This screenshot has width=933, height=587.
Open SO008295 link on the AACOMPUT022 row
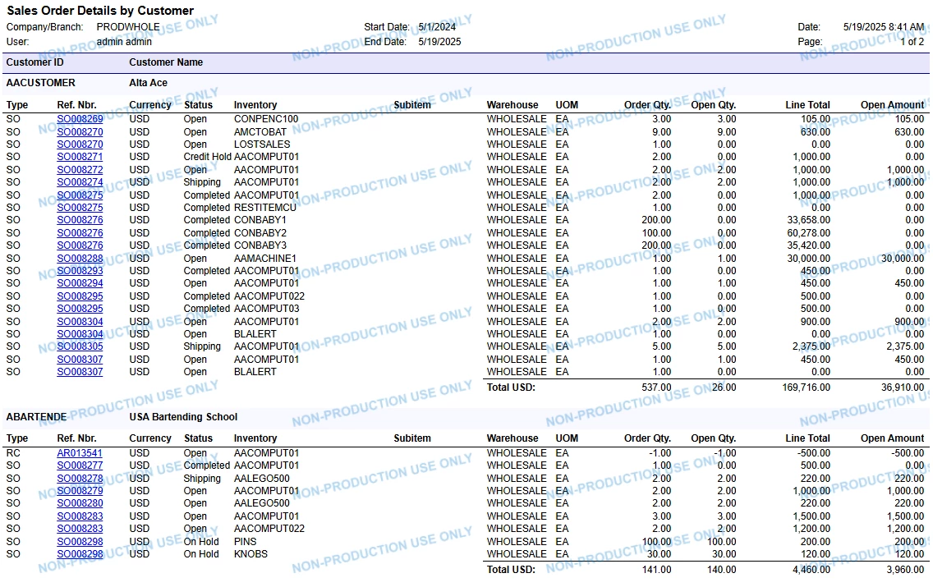80,296
